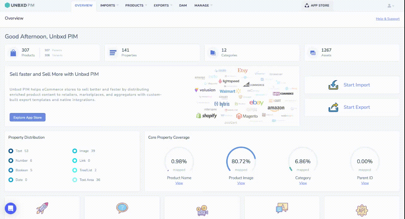Select the Tree/List property type marker
The image size is (405, 219).
point(75,170)
